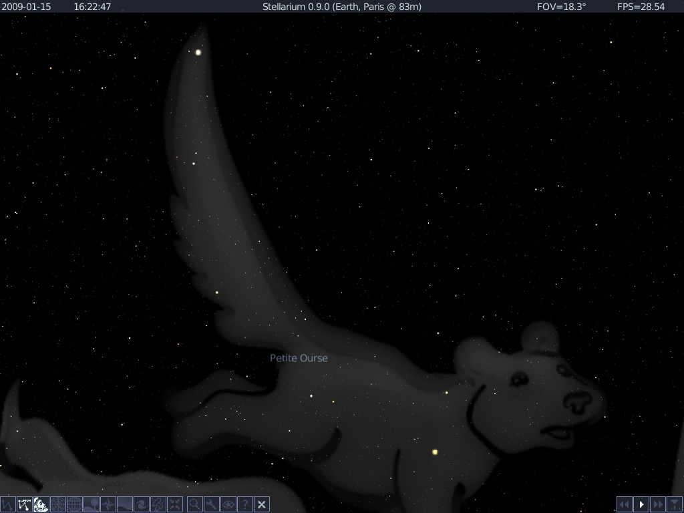This screenshot has width=684, height=513.
Task: Toggle atmosphere display
Action: [x=124, y=505]
